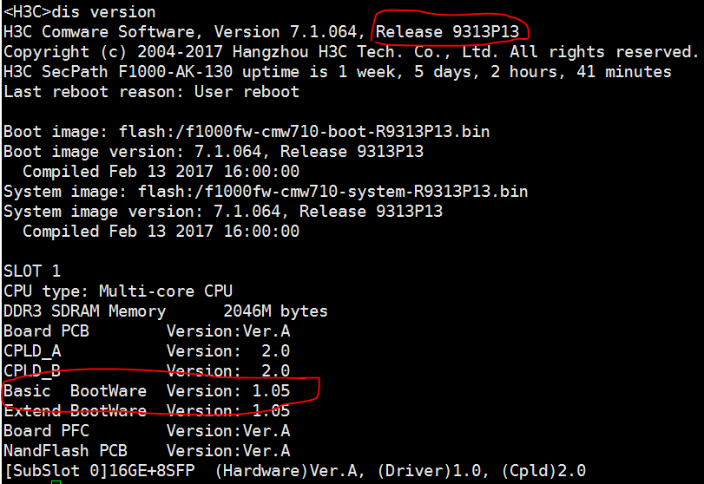Click the 'Last reboot reason: User reboot' line
The image size is (704, 484).
point(151,91)
